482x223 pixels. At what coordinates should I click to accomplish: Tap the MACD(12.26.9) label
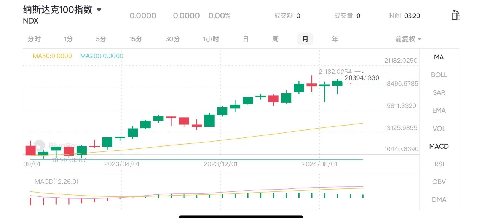[x=56, y=182]
